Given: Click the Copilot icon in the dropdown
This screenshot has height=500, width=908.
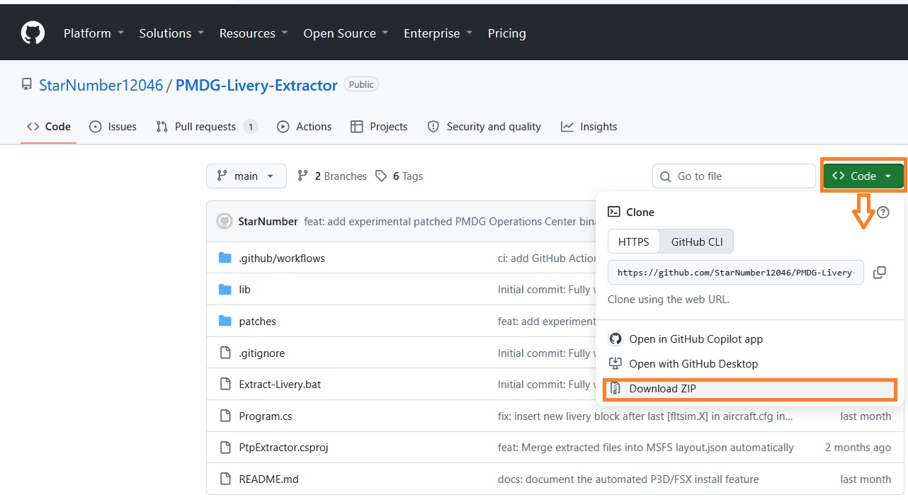Looking at the screenshot, I should click(615, 339).
